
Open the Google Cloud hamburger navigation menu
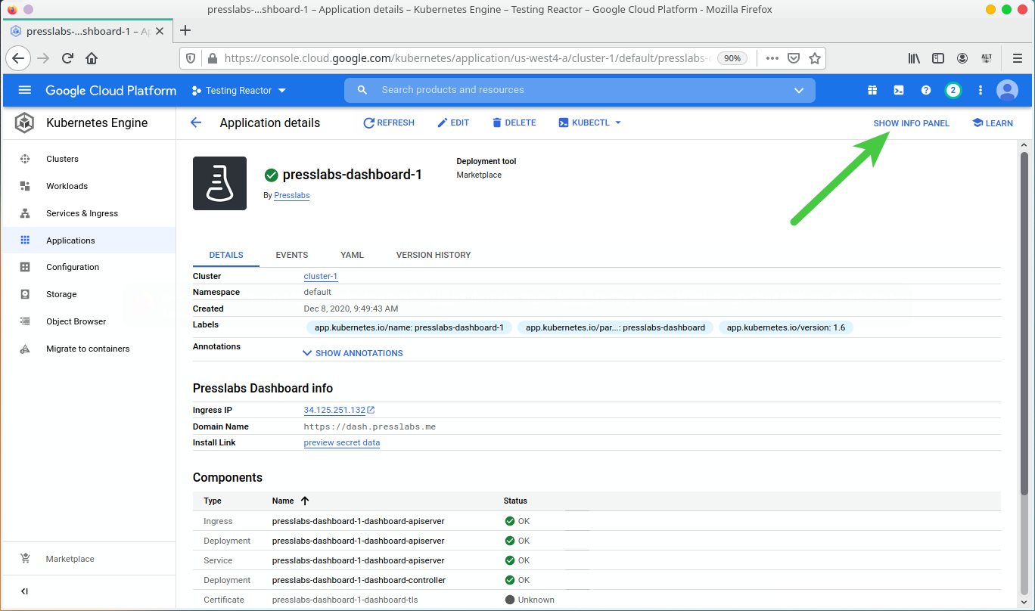[24, 90]
